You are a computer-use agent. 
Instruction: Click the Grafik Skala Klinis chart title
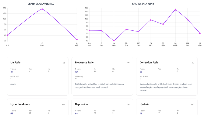(143, 4)
